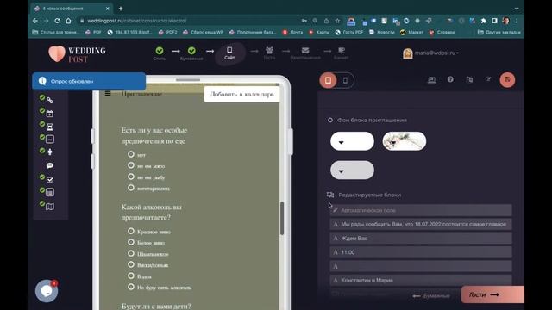Open the 'Словари' bookmark

coord(442,32)
